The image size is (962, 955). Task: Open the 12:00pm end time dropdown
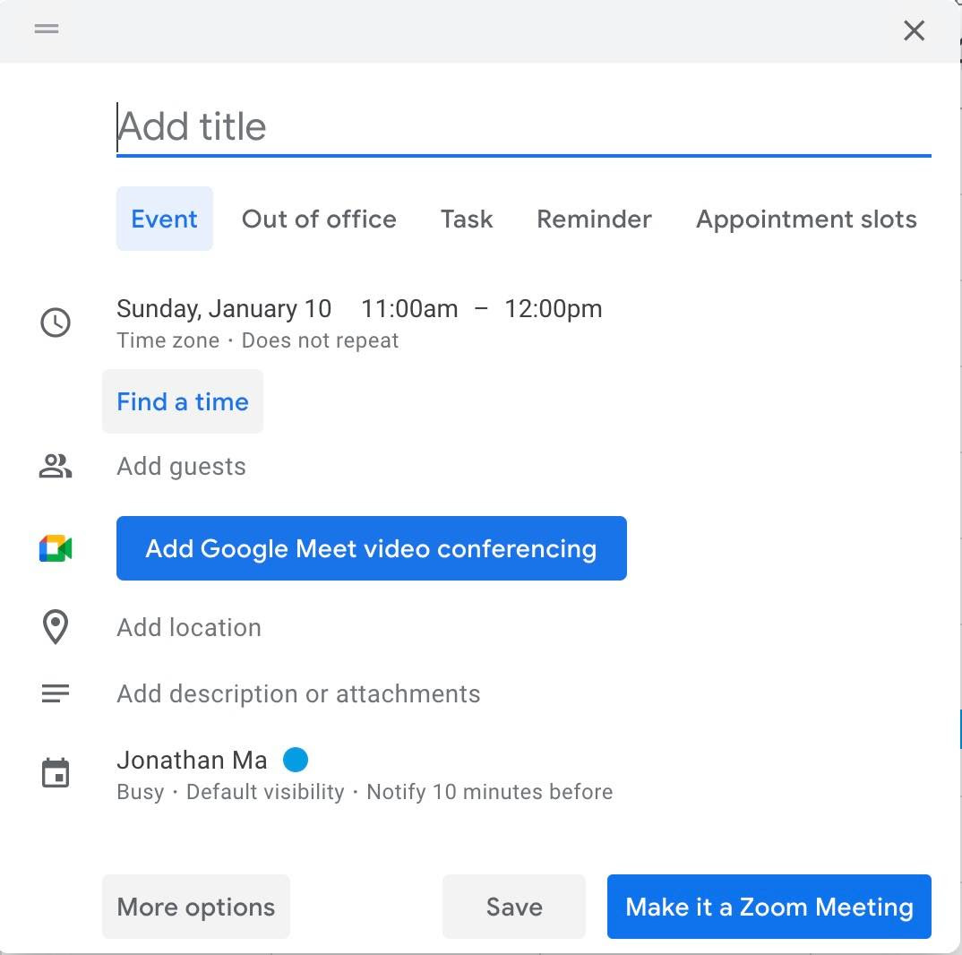point(553,309)
